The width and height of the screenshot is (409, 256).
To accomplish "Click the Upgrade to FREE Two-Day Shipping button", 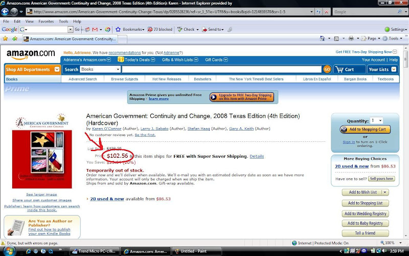I will coord(241,97).
